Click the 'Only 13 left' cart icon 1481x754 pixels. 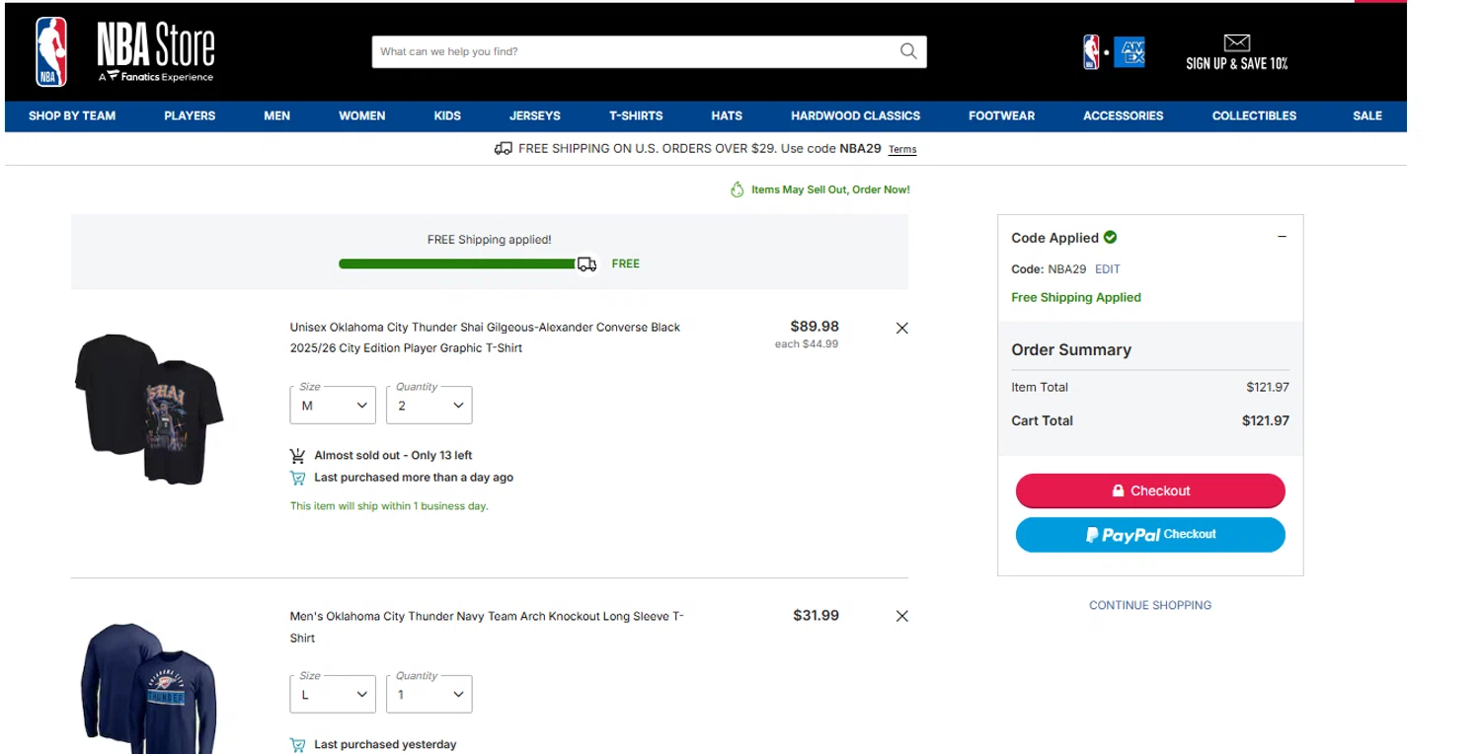coord(297,455)
